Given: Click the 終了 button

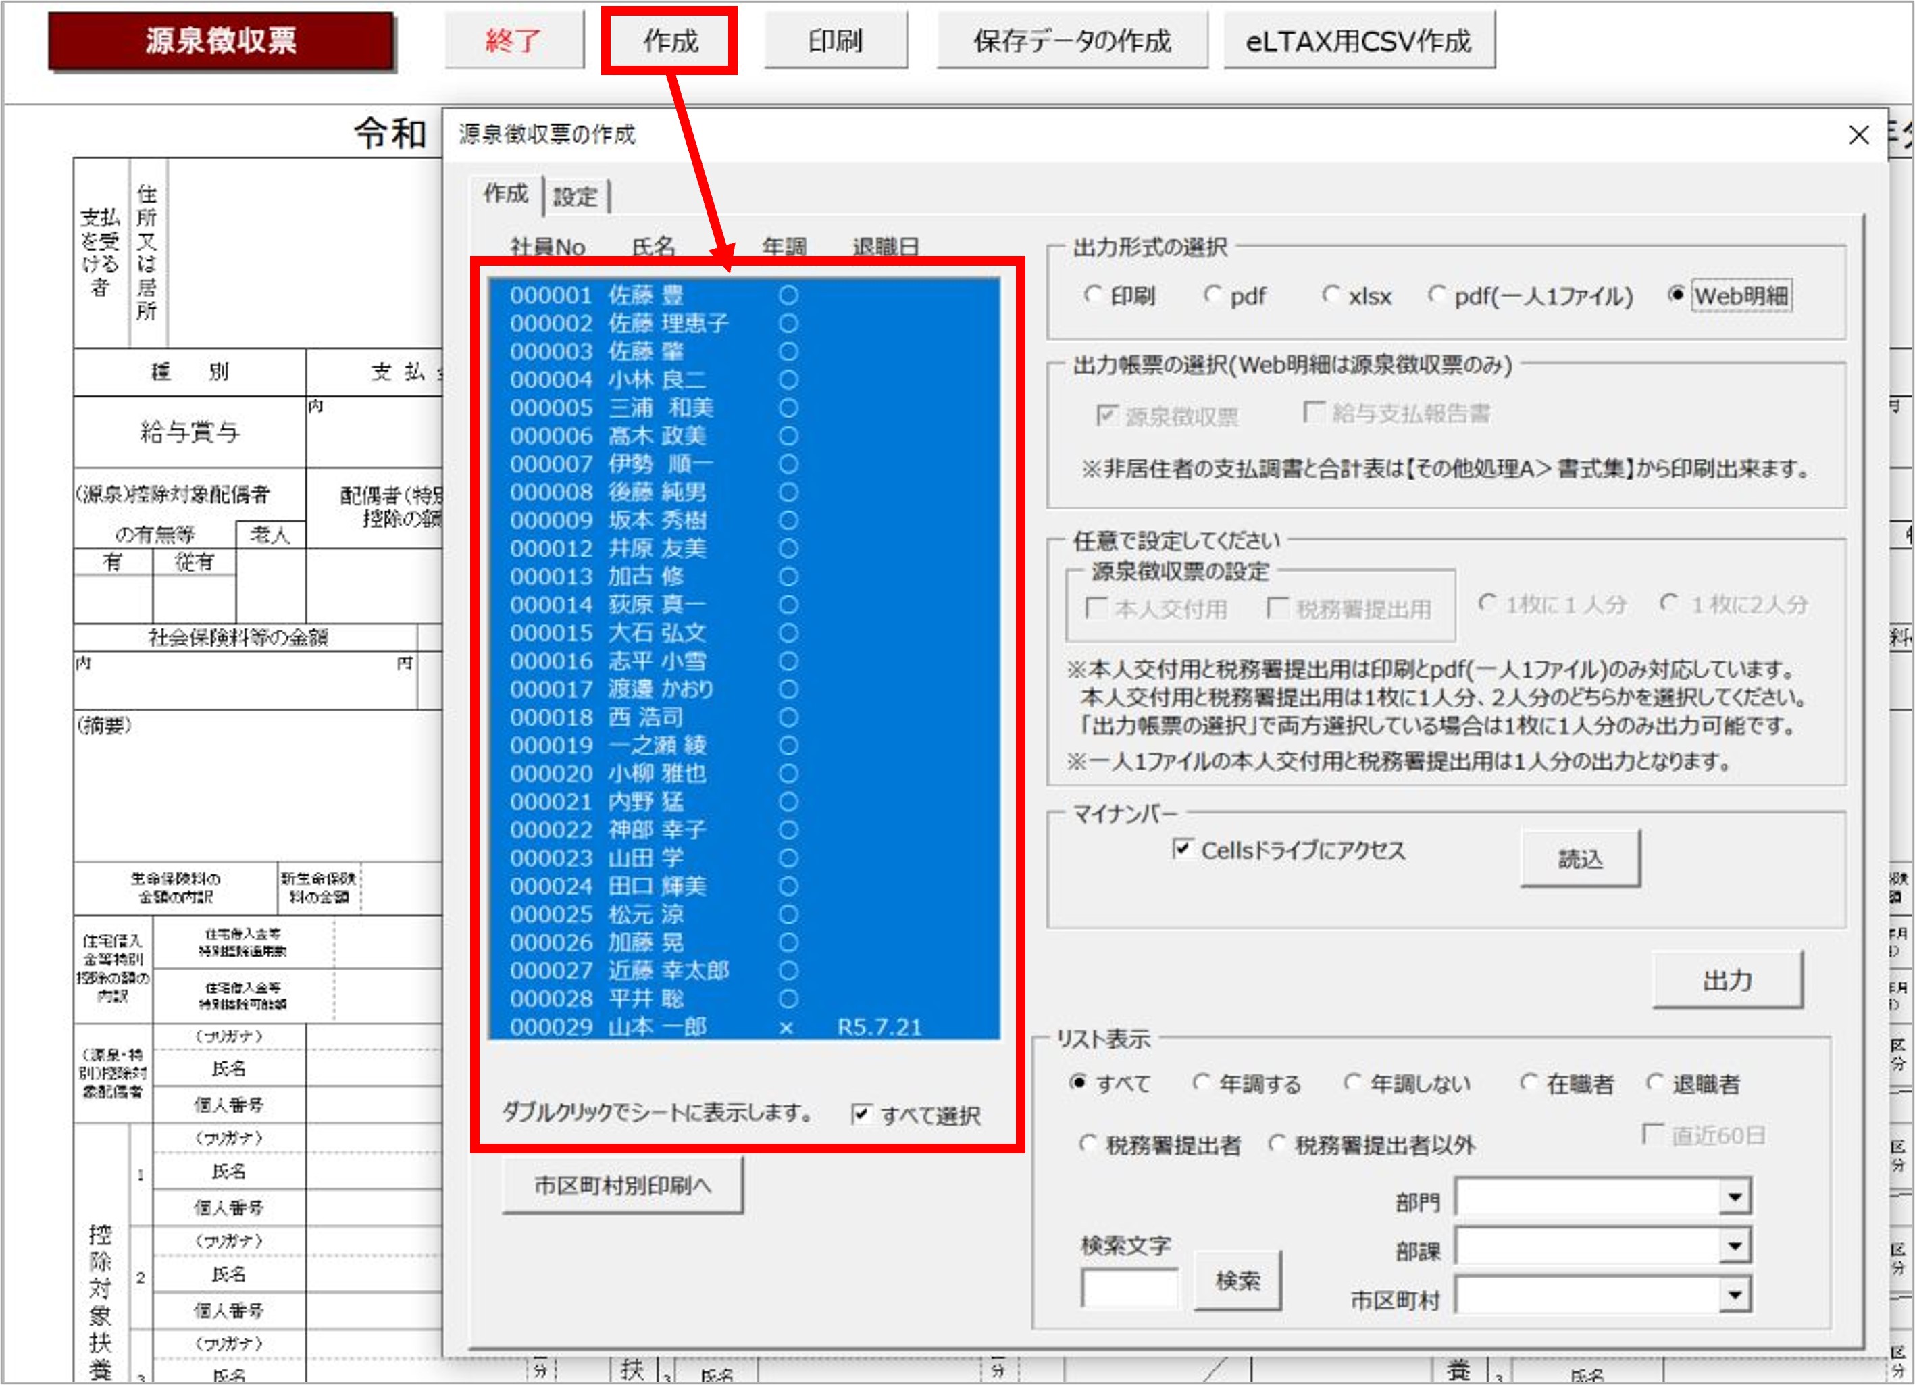Looking at the screenshot, I should (513, 41).
